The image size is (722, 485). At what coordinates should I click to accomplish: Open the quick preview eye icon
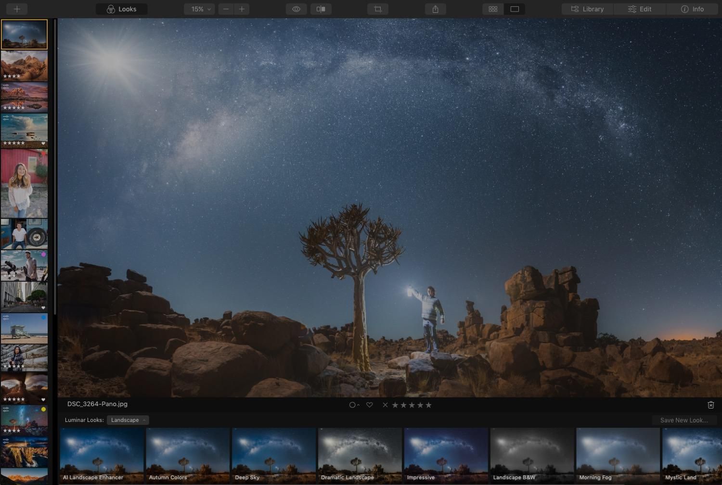pos(296,9)
